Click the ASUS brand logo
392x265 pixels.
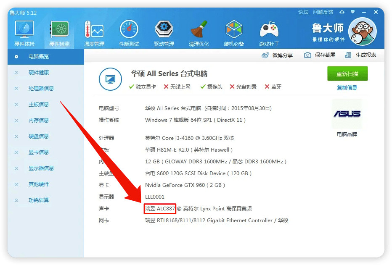click(347, 114)
